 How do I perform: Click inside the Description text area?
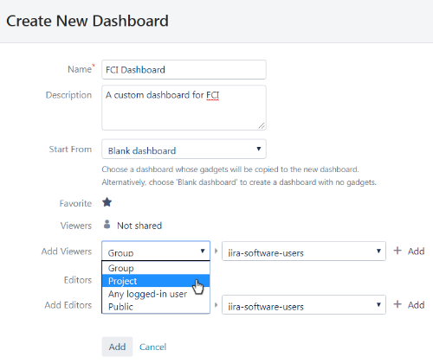click(x=184, y=107)
